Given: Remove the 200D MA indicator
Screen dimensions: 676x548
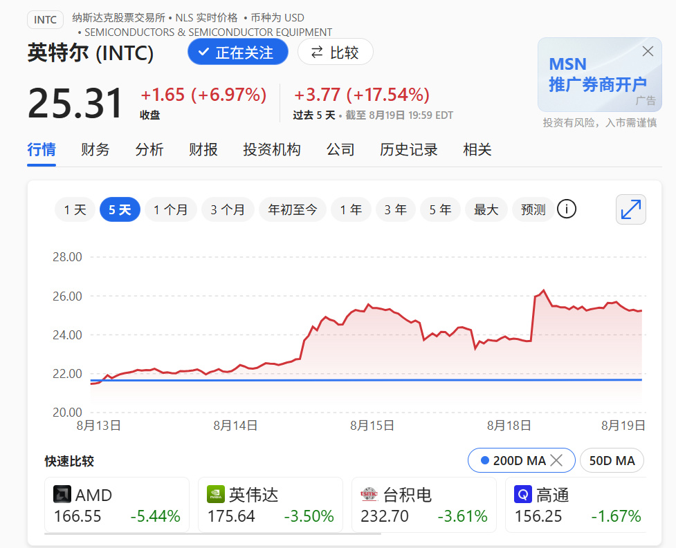Looking at the screenshot, I should [x=556, y=461].
